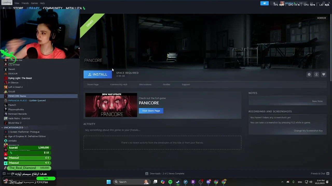Viewport: 332px width, 186px height.
Task: Click the taskbar Search box
Action: [x=132, y=182]
